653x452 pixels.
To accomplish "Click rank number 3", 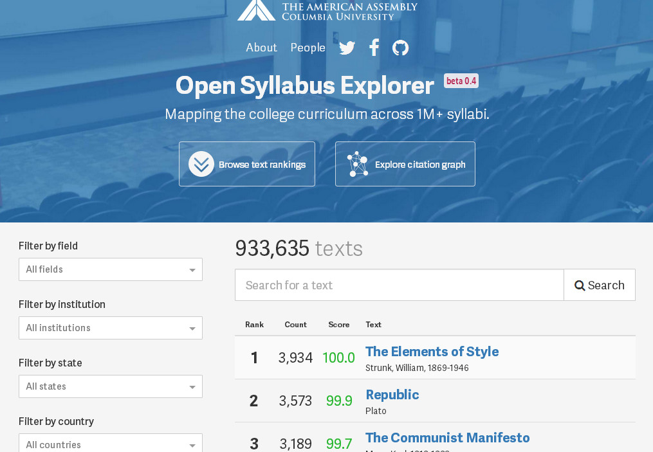I will click(x=254, y=444).
